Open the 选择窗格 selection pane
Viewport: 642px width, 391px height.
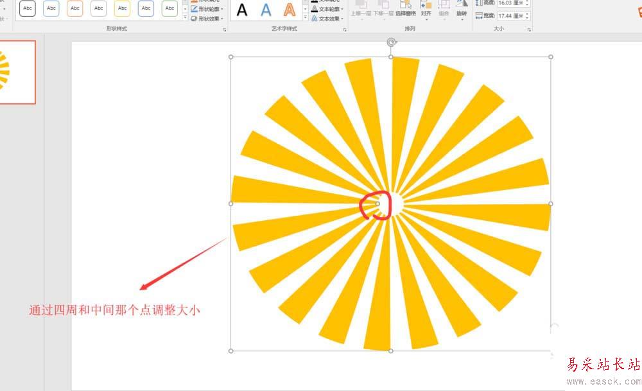tap(406, 9)
